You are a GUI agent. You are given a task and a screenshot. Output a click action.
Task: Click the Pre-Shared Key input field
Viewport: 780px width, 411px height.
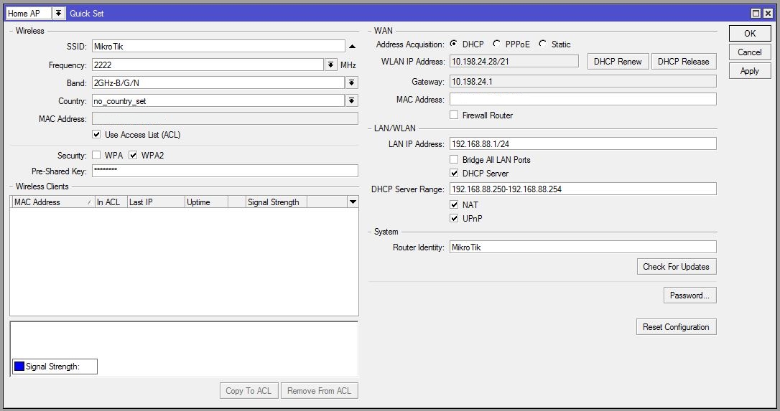[224, 171]
